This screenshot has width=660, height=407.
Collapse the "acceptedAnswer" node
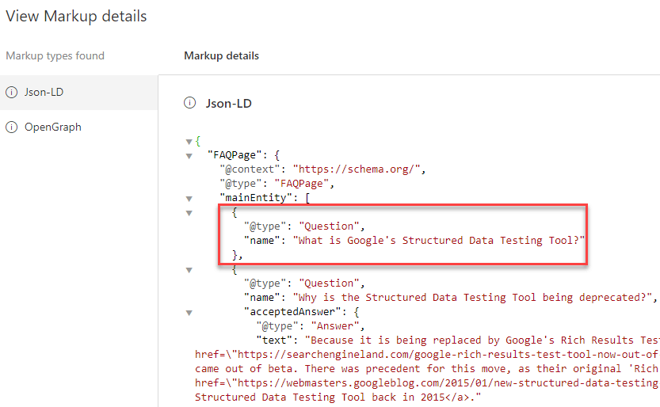coord(189,313)
